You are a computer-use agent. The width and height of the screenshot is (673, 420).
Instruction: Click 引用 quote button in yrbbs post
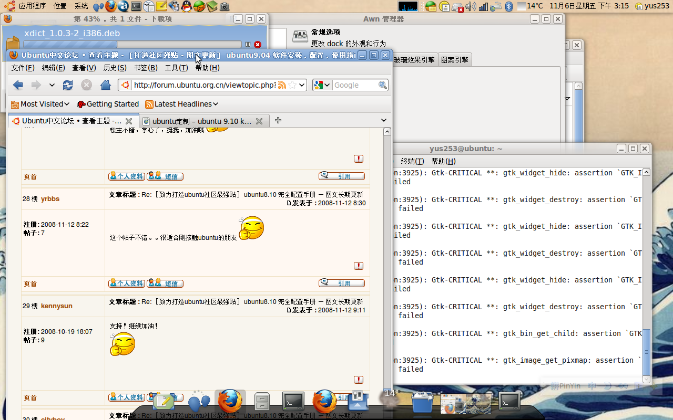click(x=342, y=283)
